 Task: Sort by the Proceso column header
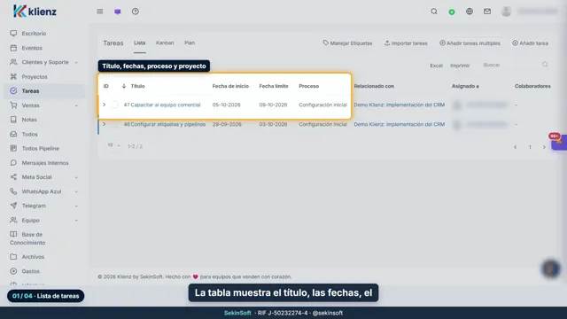(309, 86)
